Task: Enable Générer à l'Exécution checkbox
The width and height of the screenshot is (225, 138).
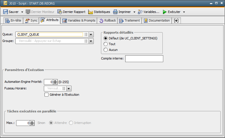Action: pos(46,95)
